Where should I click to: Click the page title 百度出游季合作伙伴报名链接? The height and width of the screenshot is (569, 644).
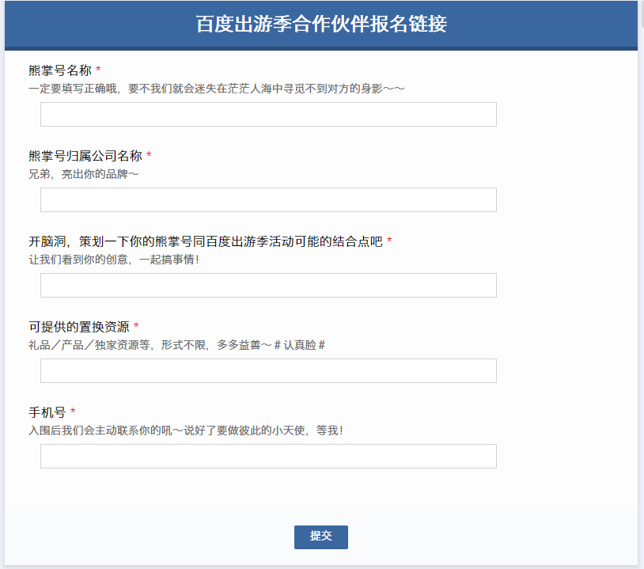pyautogui.click(x=321, y=24)
